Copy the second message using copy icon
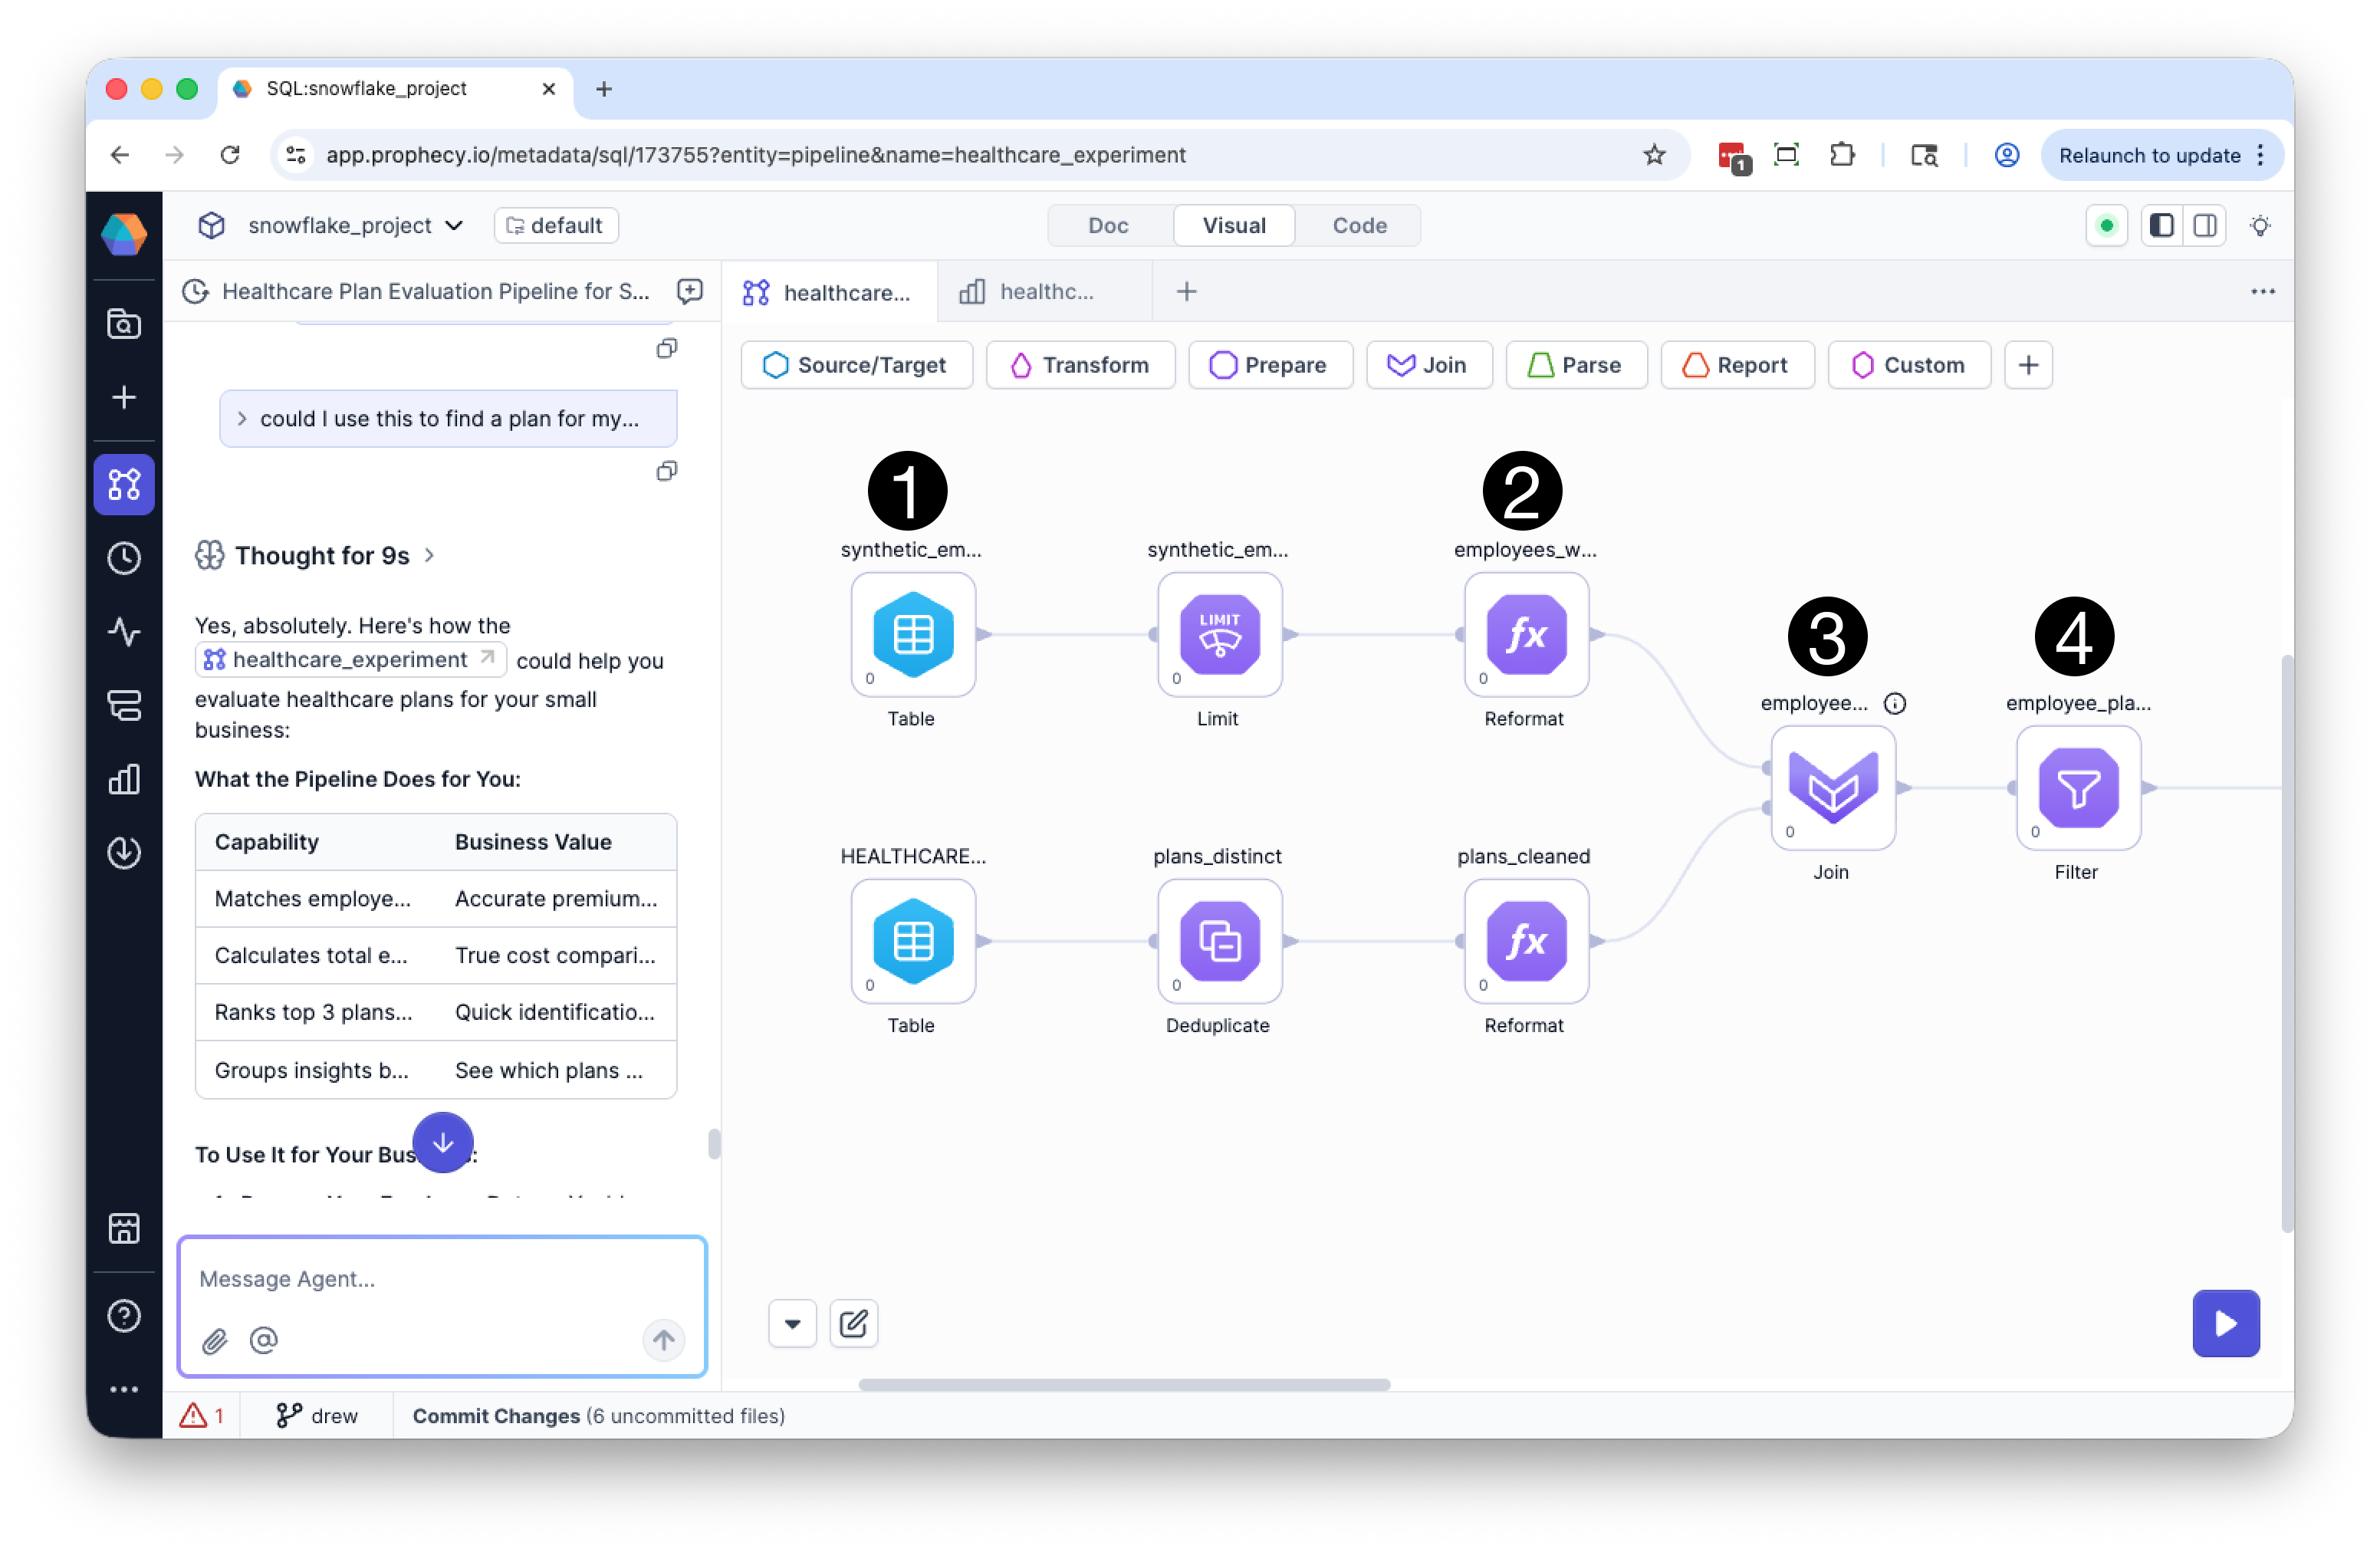Viewport: 2380px width, 1552px height. tap(667, 471)
